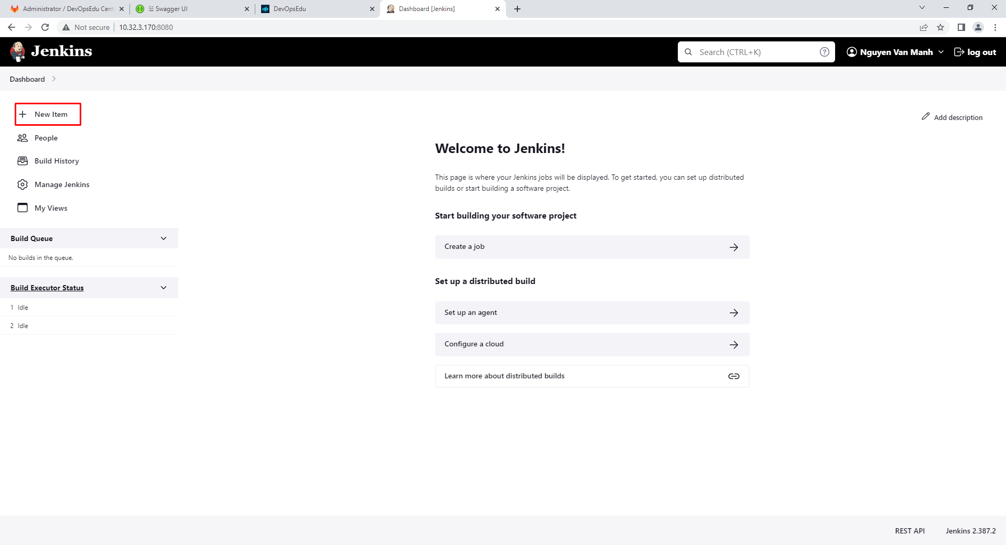
Task: Click the My Views window icon
Action: click(23, 208)
